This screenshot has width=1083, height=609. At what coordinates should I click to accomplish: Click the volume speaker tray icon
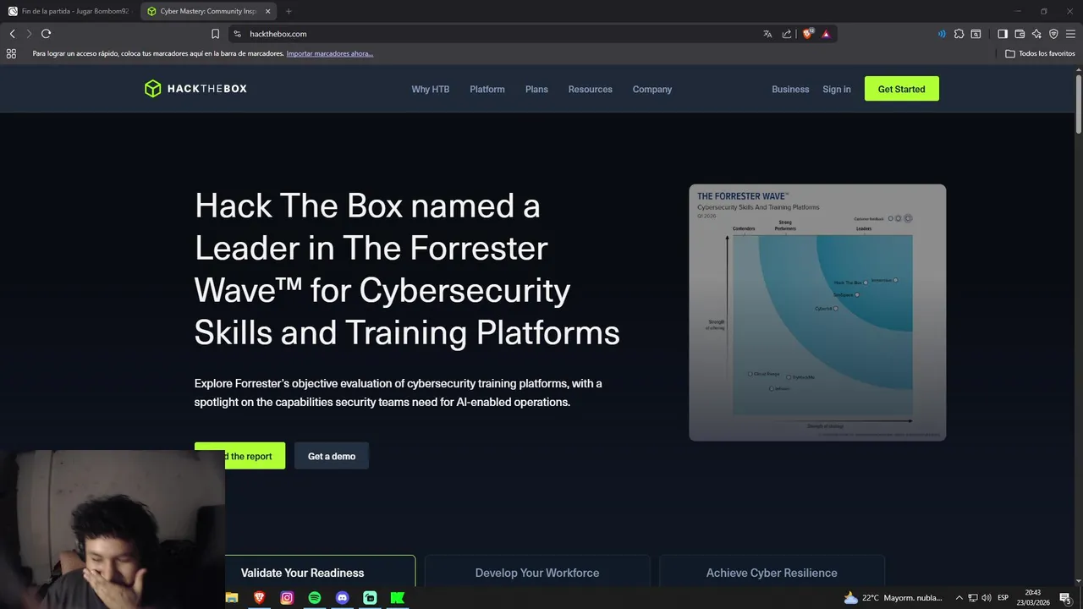(987, 598)
